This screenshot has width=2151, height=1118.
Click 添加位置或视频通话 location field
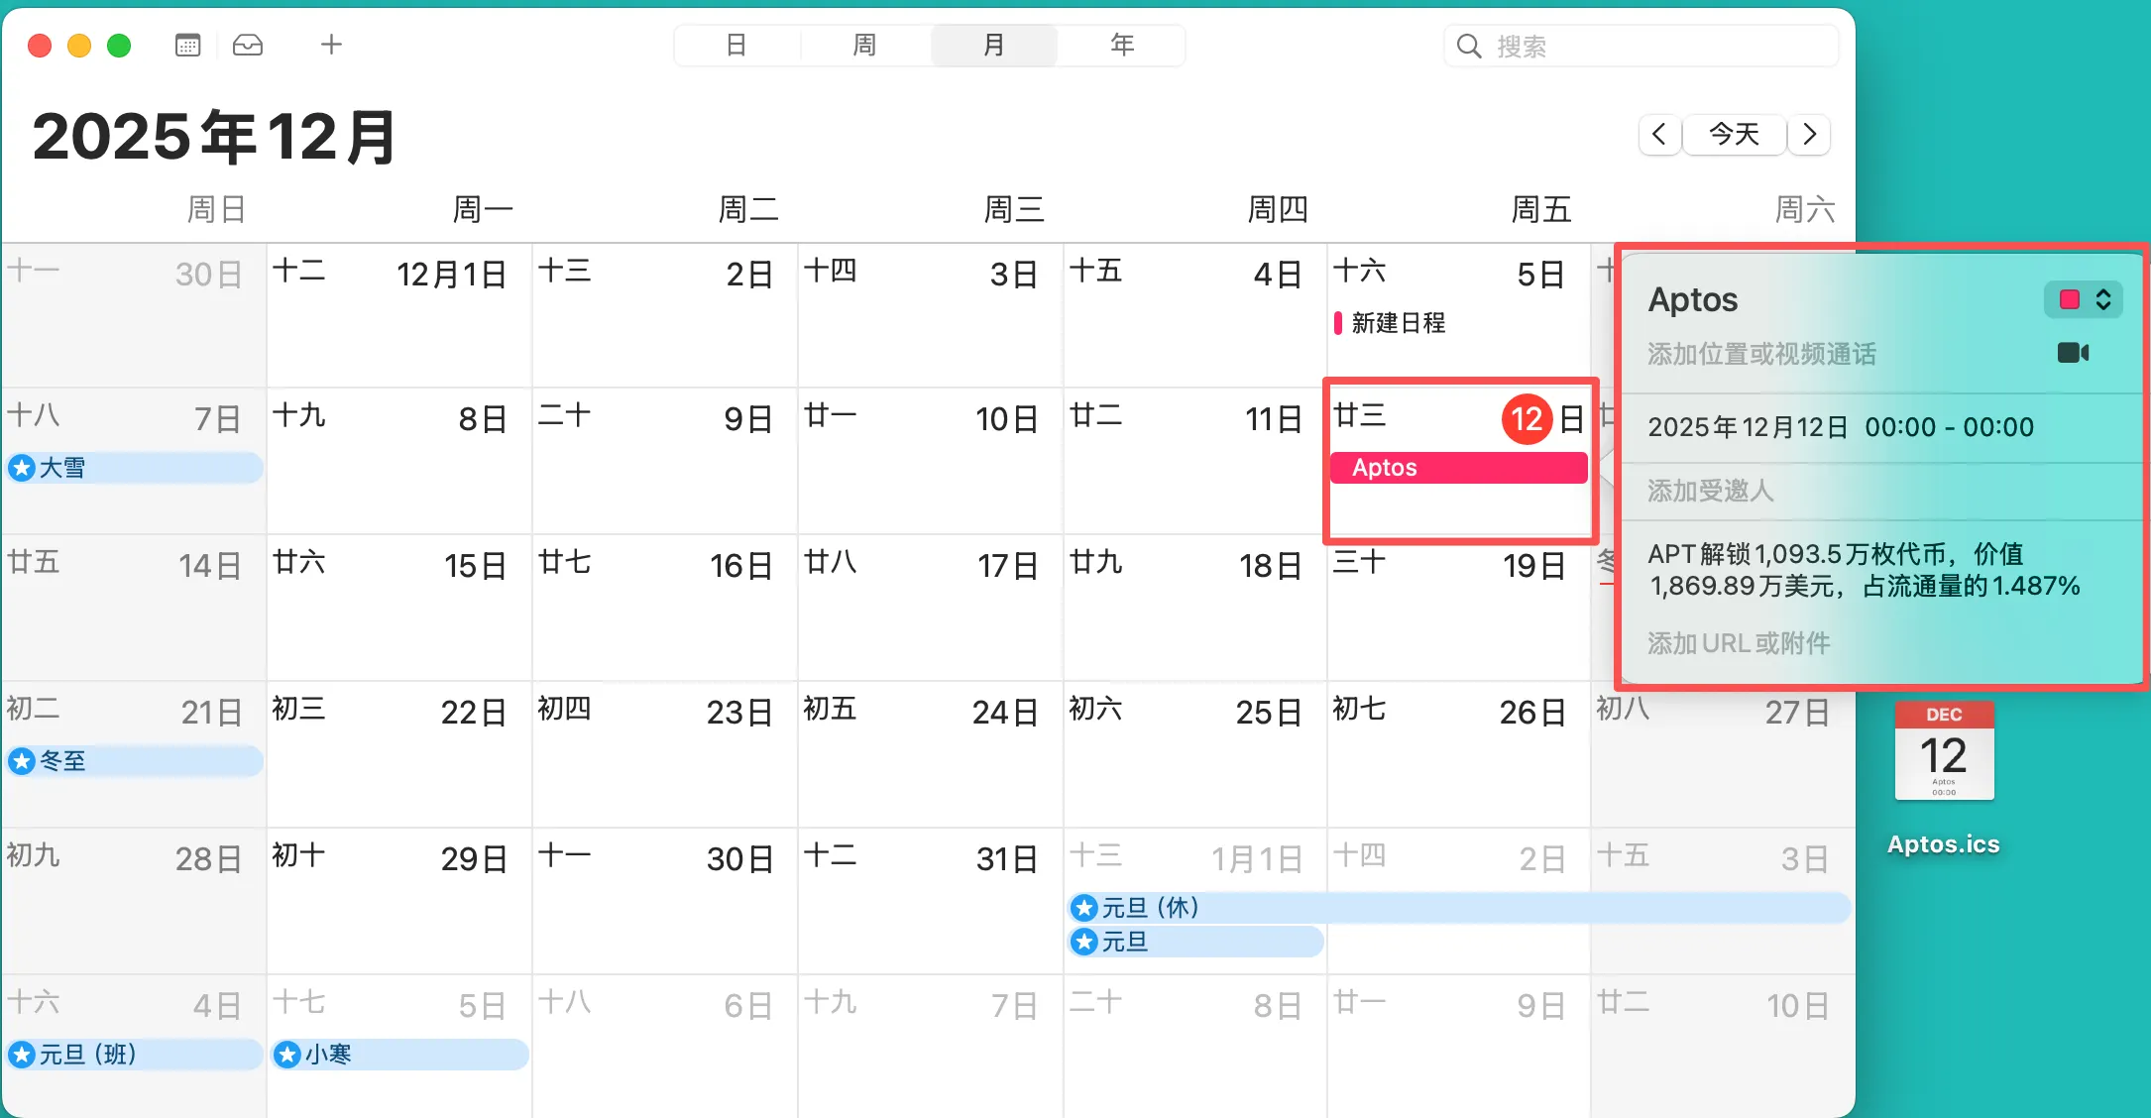tap(1761, 354)
